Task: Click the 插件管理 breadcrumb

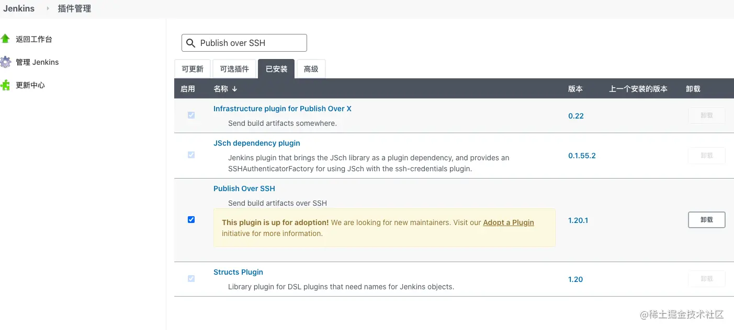Action: 74,8
